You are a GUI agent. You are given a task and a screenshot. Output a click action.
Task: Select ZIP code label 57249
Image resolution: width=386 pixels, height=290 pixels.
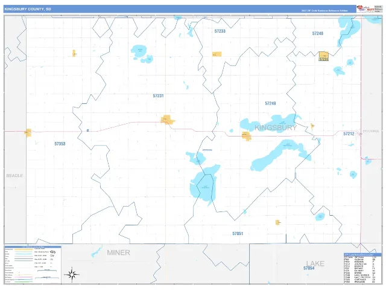(x=270, y=103)
